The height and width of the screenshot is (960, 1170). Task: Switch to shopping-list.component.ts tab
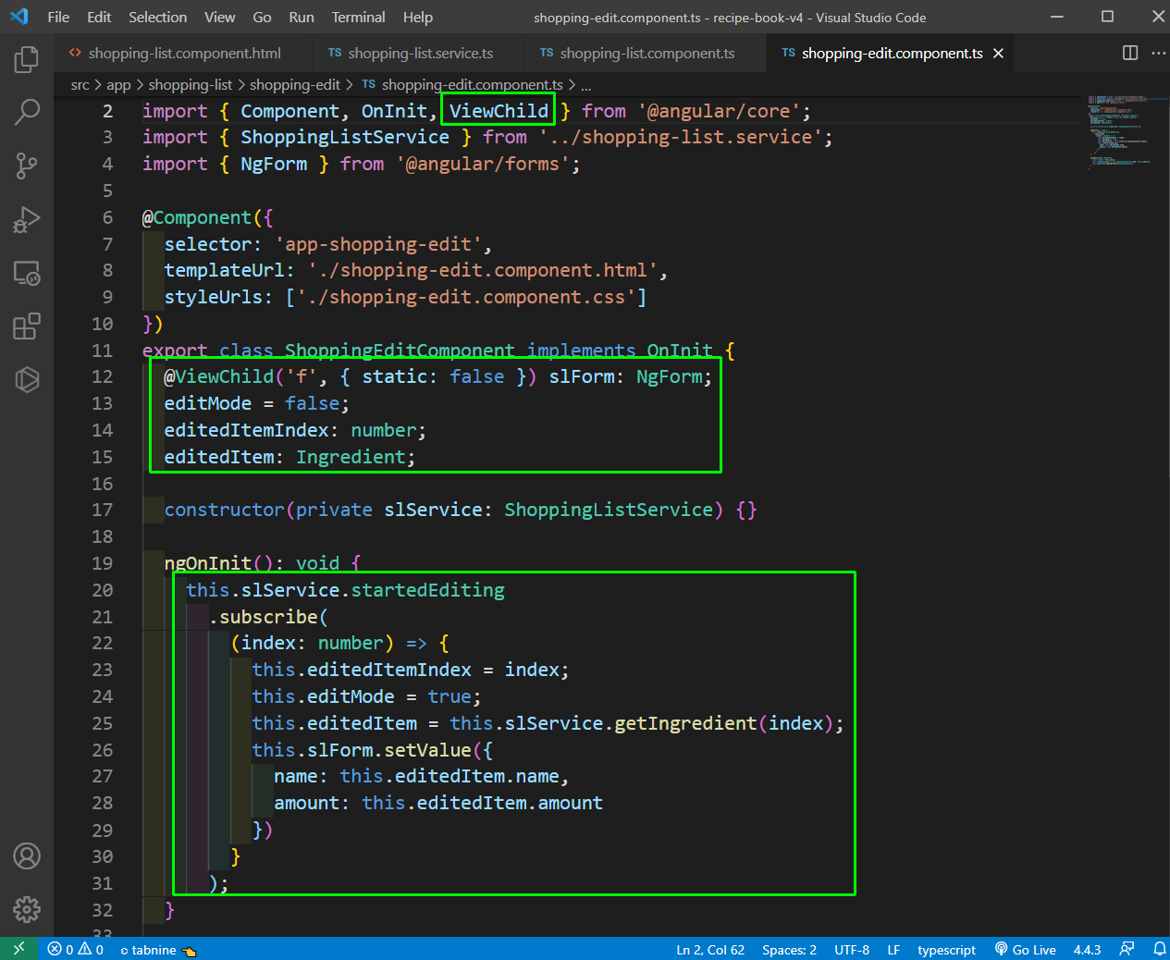click(x=645, y=53)
